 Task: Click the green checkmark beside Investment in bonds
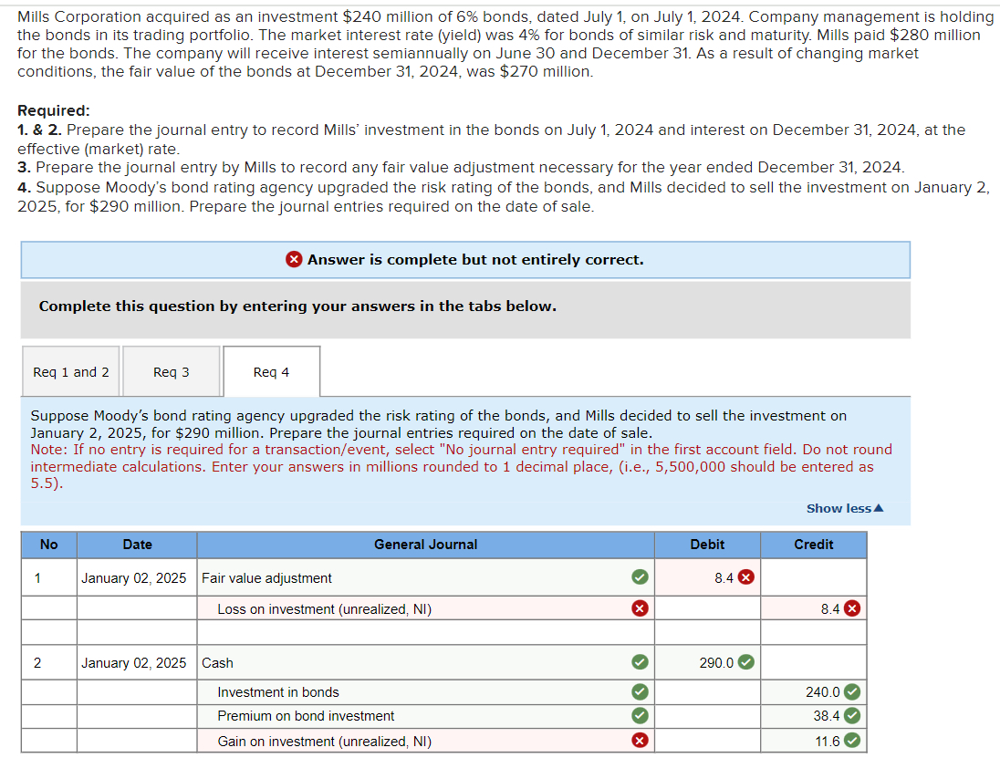[x=639, y=692]
